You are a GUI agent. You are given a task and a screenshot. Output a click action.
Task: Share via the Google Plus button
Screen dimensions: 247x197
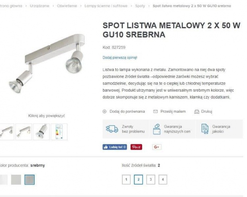(157, 147)
